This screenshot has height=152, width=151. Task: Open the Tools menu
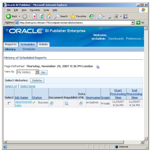46,10
